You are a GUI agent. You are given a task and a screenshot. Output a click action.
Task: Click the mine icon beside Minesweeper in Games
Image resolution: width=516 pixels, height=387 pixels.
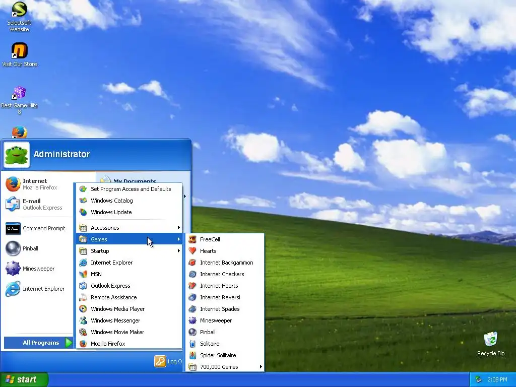point(192,320)
